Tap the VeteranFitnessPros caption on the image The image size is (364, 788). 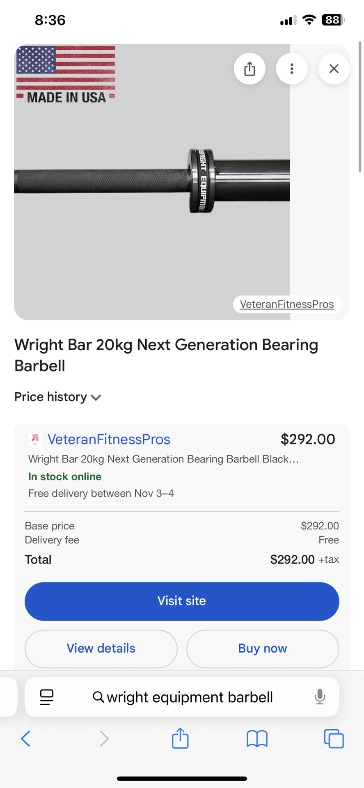286,304
